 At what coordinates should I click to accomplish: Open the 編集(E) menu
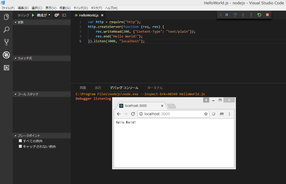click(23, 8)
